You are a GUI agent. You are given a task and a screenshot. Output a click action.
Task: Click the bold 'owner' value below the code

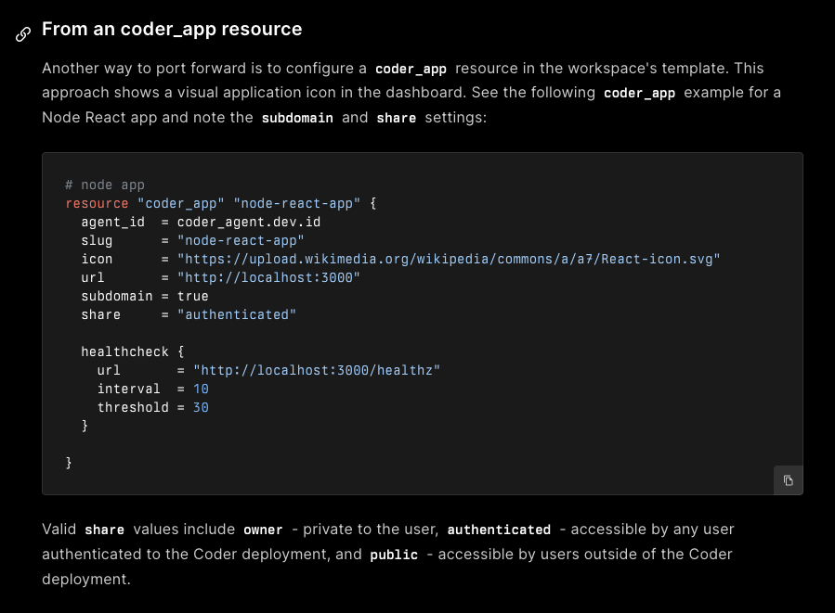point(263,530)
